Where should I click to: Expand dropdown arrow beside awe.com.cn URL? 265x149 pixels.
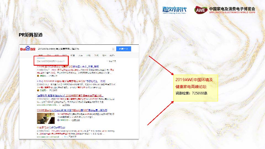[62, 137]
